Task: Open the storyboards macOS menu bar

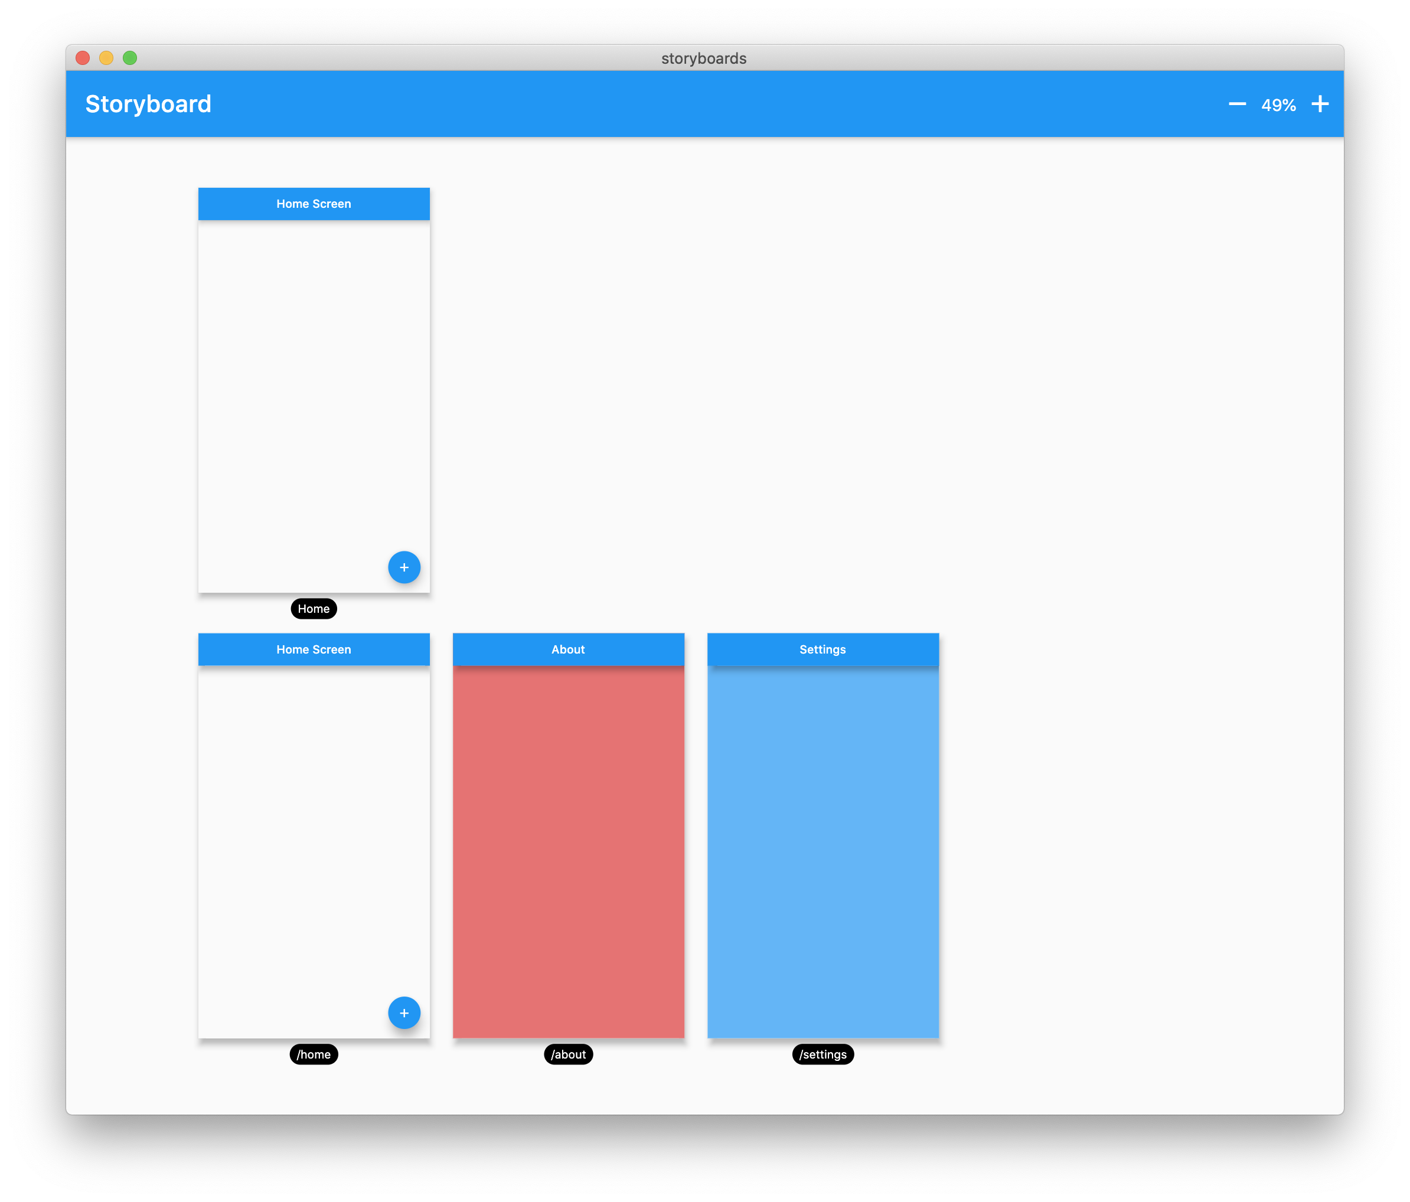Action: [705, 58]
